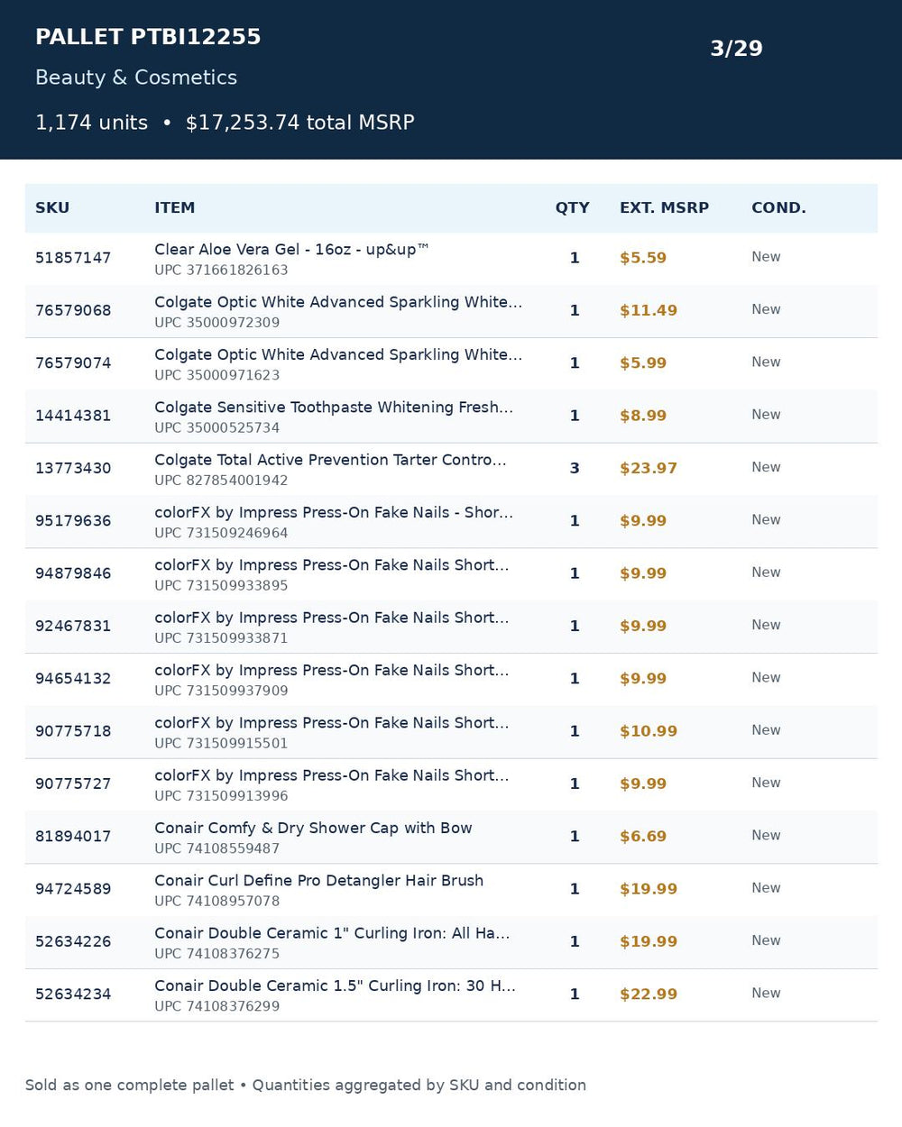Open Colgate Sensitive Toothpaste Whitening item
Screen dimensions: 902x1127
pos(334,408)
